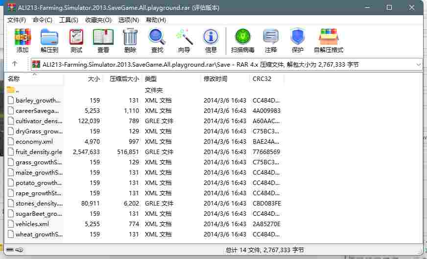Click the Delete (删除) trash icon
This screenshot has width=427, height=259.
130,37
